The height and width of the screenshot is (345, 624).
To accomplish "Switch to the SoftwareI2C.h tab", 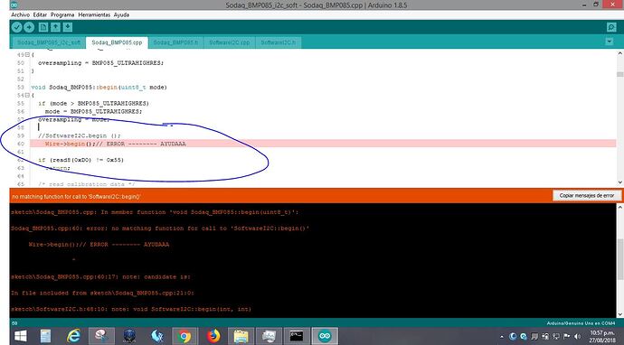I will [279, 42].
